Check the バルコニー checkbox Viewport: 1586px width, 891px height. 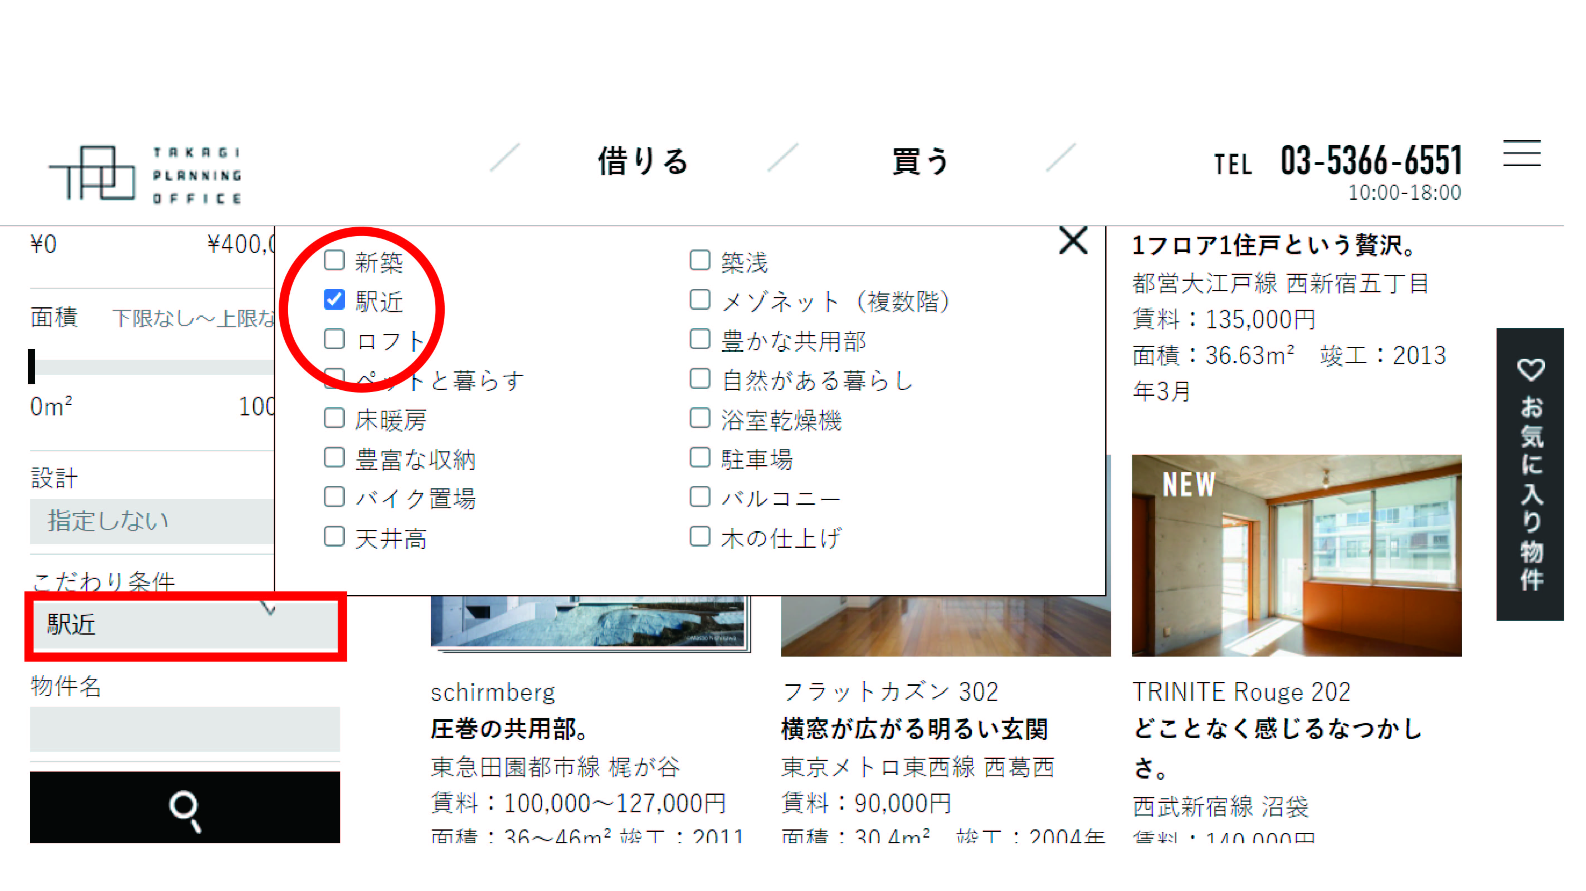[700, 496]
